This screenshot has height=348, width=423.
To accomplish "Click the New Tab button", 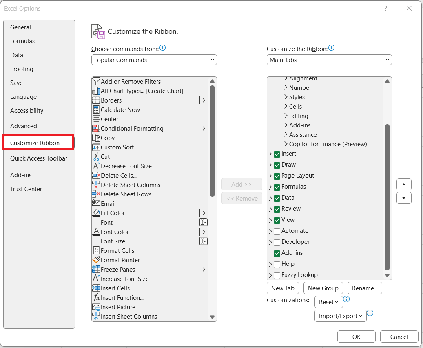I will point(283,288).
